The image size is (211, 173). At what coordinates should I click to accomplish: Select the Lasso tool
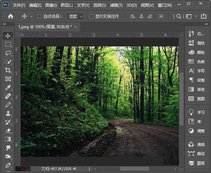[8, 53]
